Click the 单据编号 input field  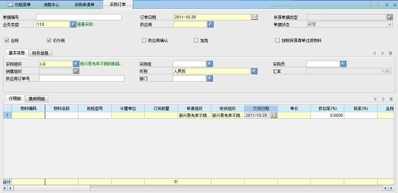79,17
